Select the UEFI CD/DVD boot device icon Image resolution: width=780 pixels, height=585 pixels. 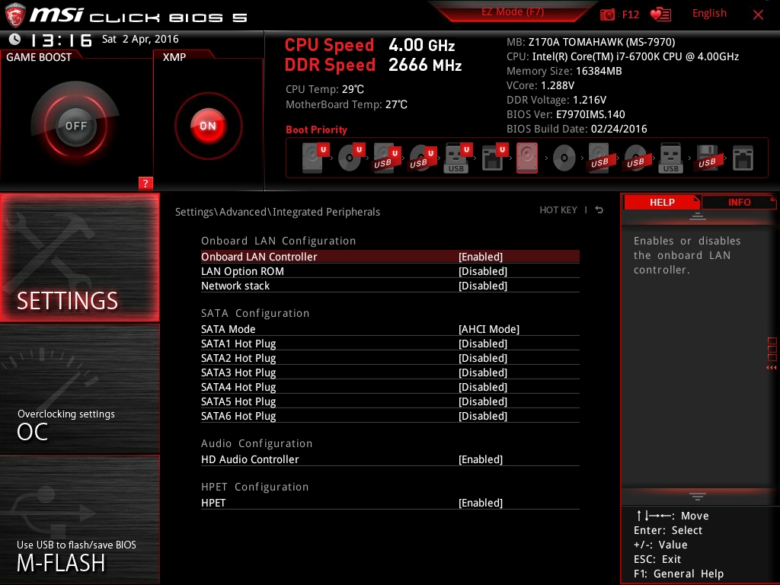(351, 158)
